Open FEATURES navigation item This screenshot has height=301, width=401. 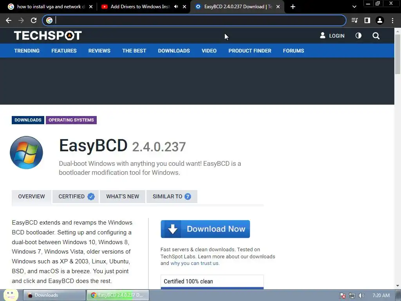coord(64,51)
